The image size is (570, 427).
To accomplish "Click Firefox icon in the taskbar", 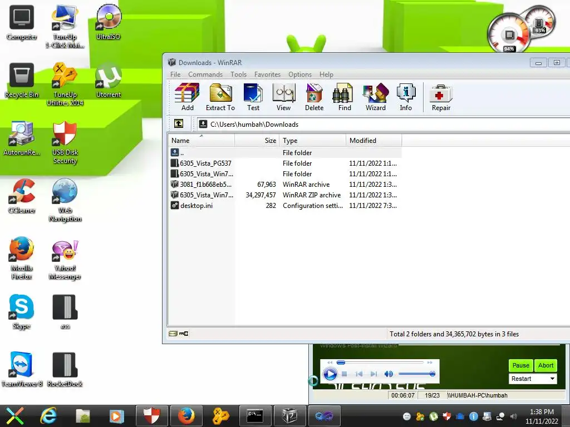I will [186, 416].
